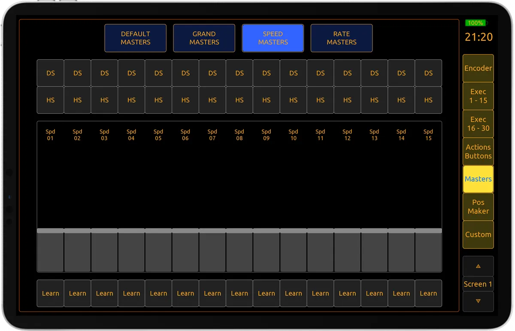The image size is (515, 331).
Task: Toggle the DS button above Spd 10
Action: pyautogui.click(x=294, y=73)
